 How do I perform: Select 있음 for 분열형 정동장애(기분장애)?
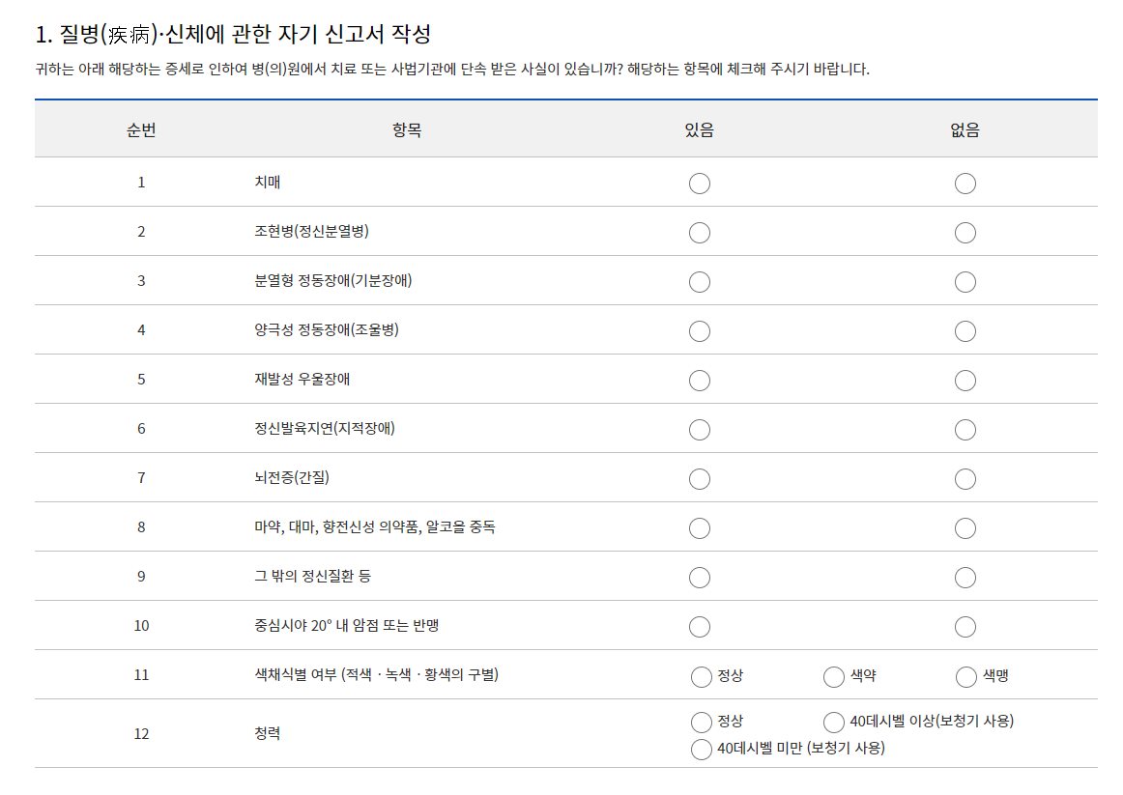pyautogui.click(x=700, y=281)
